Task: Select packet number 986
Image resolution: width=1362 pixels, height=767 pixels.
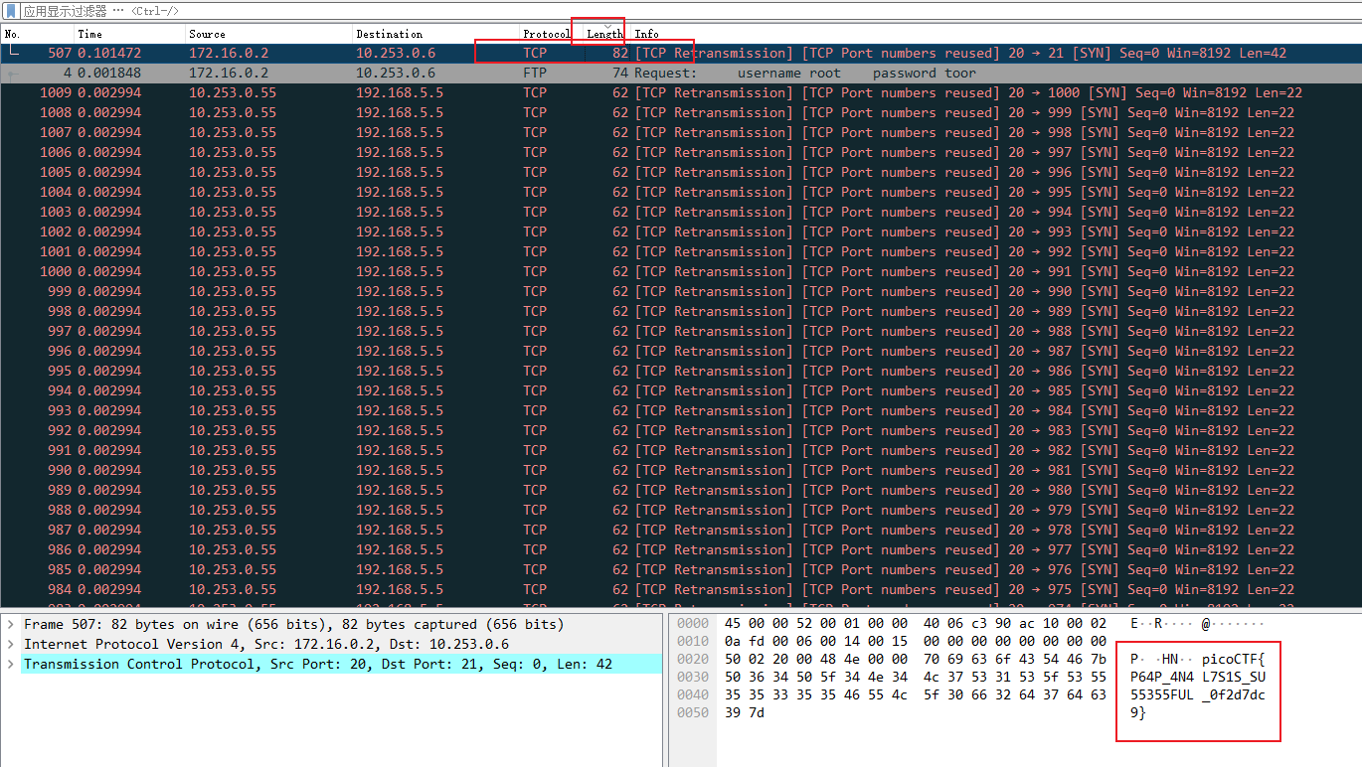Action: [680, 549]
